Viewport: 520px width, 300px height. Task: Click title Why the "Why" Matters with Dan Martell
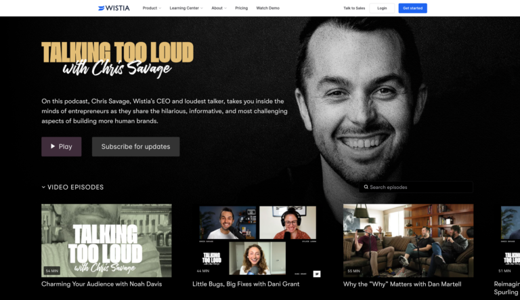click(402, 284)
